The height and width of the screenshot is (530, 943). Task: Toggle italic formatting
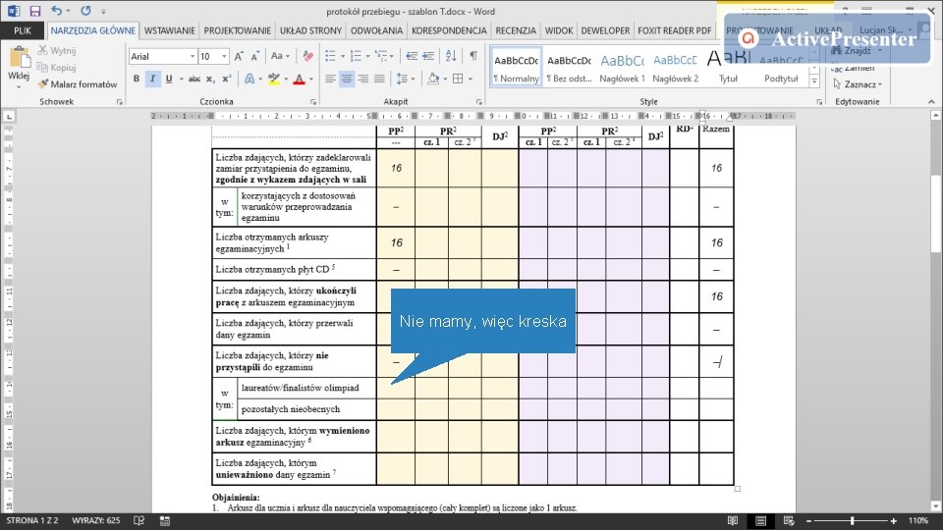tap(153, 79)
